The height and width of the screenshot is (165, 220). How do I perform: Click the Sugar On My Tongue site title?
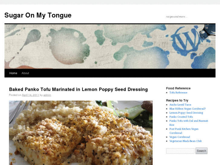tap(38, 15)
